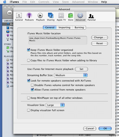Click Set for Internet music playback
Viewport: 119px width, 137px height.
click(81, 69)
